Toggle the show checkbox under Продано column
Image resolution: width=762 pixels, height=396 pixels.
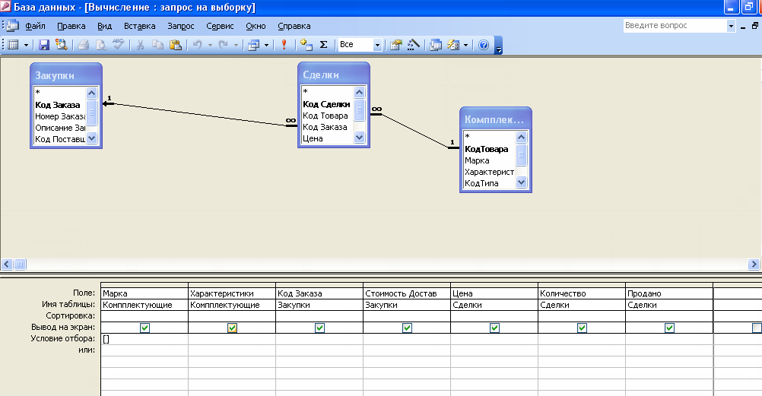669,328
